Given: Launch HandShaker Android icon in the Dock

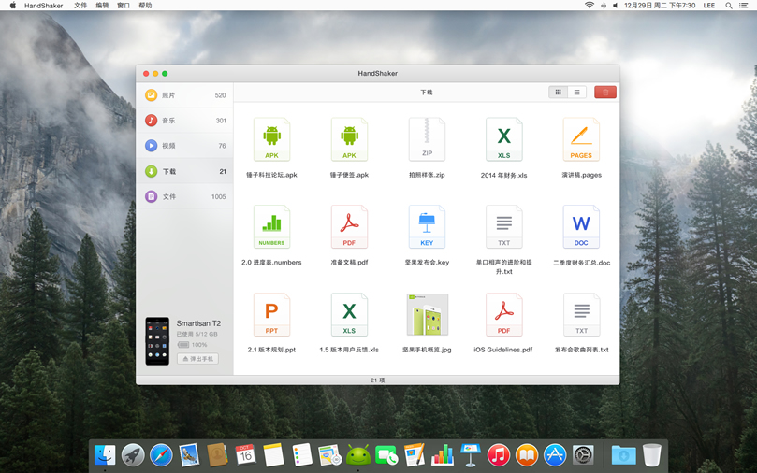Looking at the screenshot, I should click(x=357, y=455).
